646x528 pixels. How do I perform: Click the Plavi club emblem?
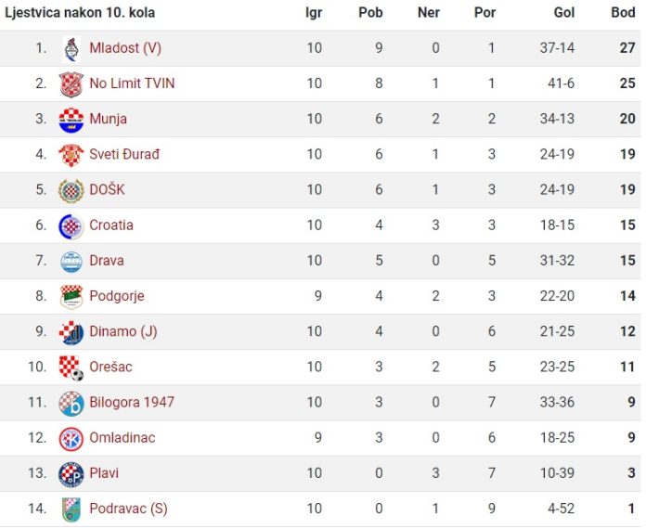click(x=71, y=474)
